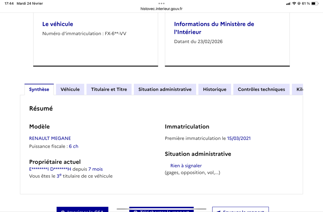323x212 pixels.
Task: Click the Rien à signaler status
Action: tap(186, 166)
